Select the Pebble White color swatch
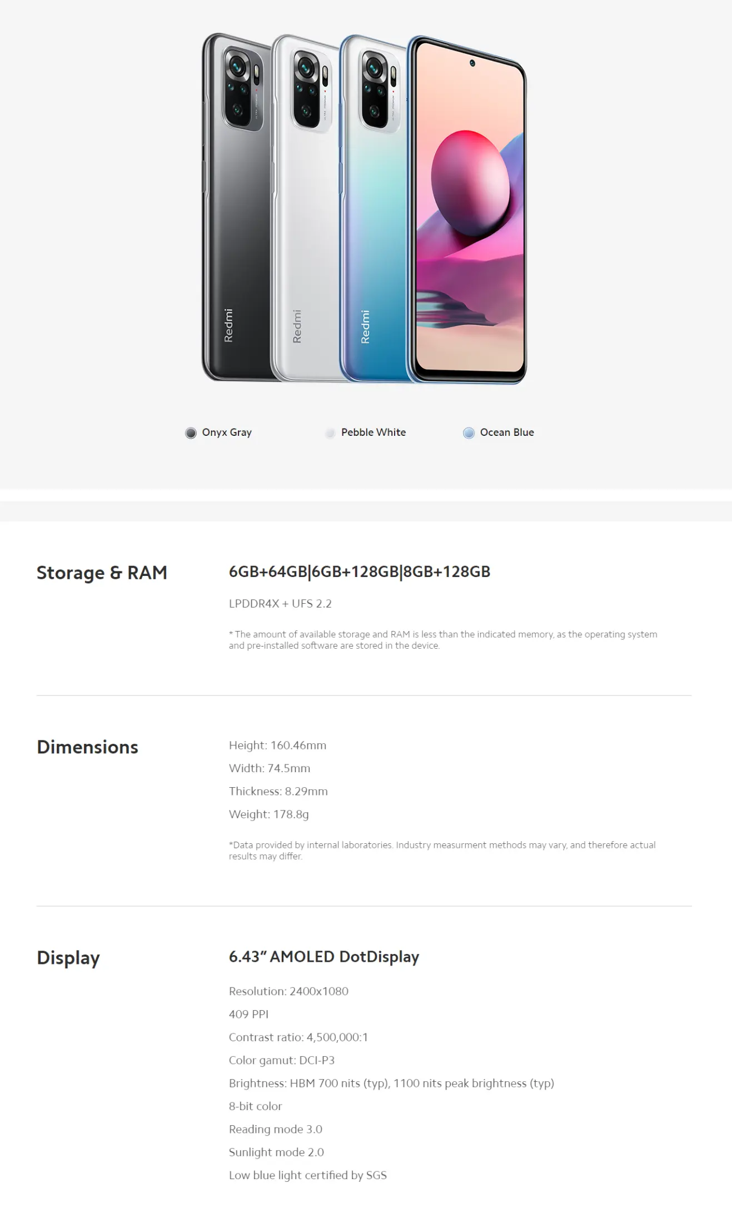The height and width of the screenshot is (1223, 732). click(330, 433)
